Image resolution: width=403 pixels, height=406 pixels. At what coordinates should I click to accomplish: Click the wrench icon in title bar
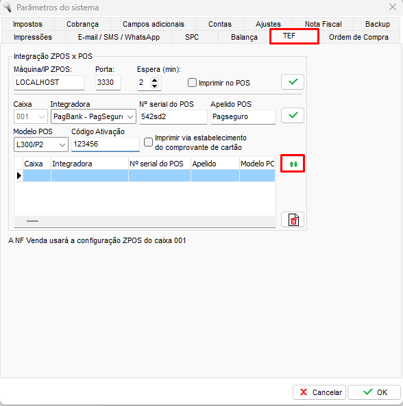8,8
